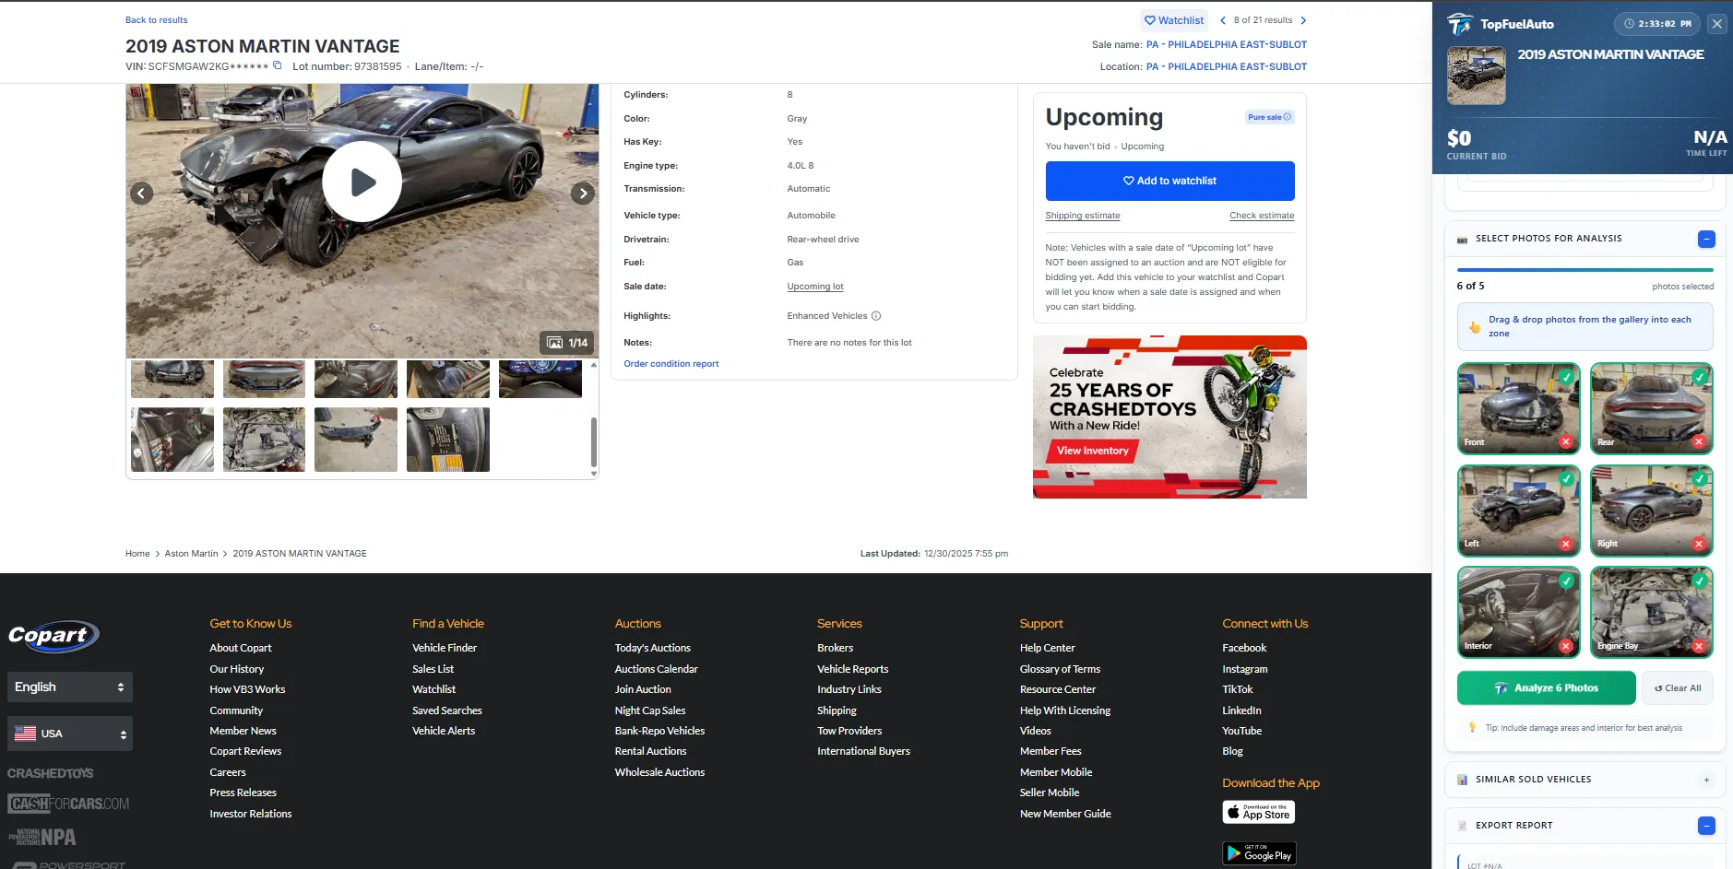Toggle the green checkmark on the Interior photo

pyautogui.click(x=1566, y=581)
